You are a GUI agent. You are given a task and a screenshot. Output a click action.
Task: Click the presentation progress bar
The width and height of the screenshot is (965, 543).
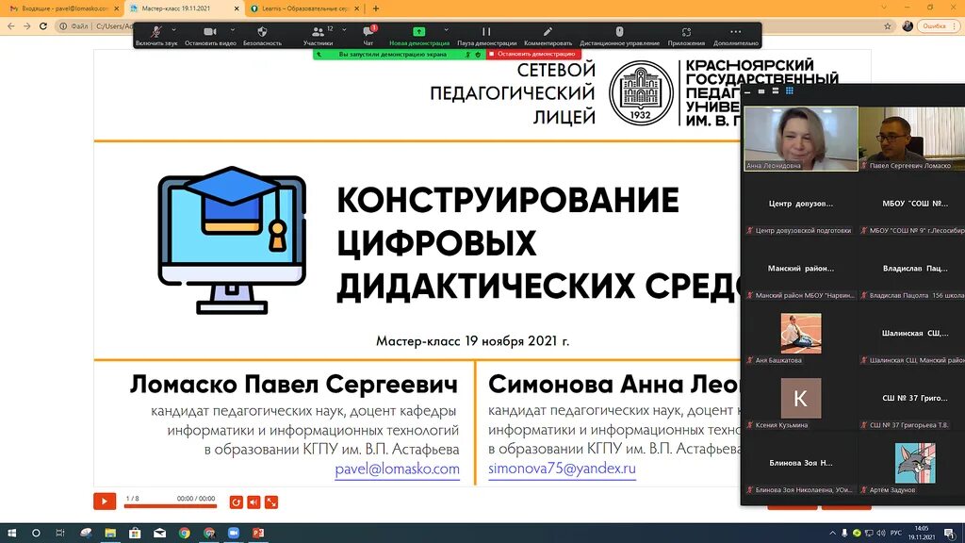click(171, 506)
